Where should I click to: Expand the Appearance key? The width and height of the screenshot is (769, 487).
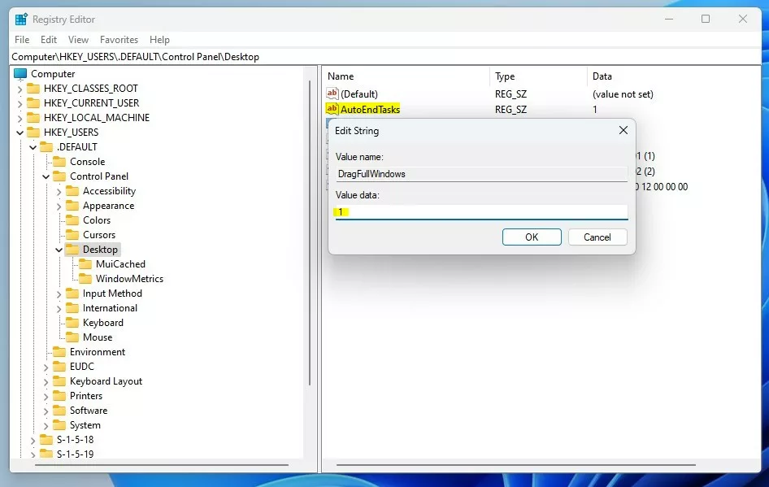[59, 207]
